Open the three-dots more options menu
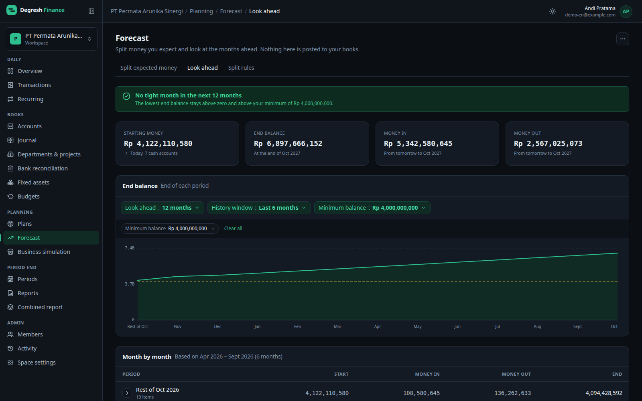Viewport: 642px width, 401px height. point(622,39)
